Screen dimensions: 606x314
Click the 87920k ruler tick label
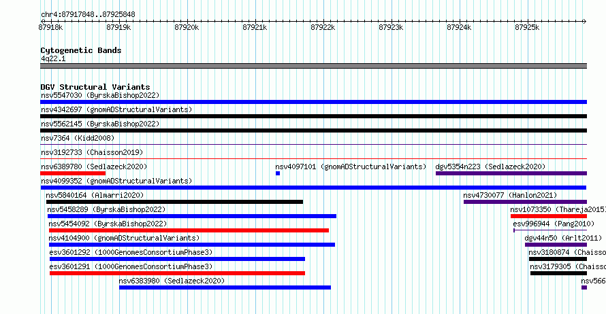[187, 27]
